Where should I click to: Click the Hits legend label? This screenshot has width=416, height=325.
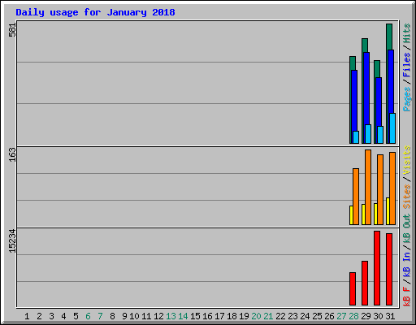click(x=407, y=33)
